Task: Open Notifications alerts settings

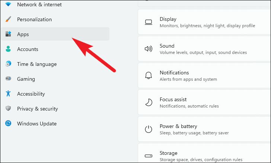Action: [x=204, y=76]
